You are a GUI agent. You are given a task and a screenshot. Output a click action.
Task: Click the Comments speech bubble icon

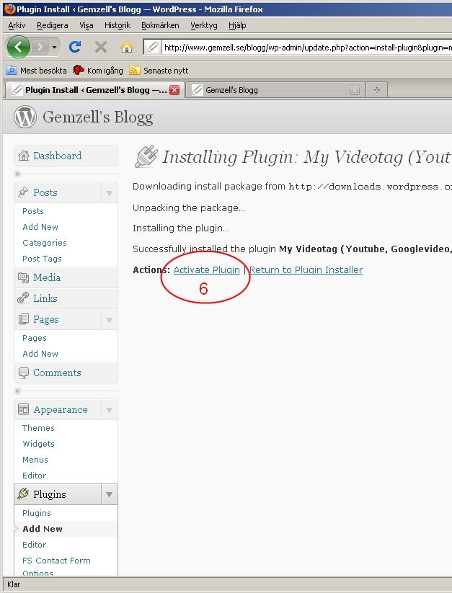(24, 373)
